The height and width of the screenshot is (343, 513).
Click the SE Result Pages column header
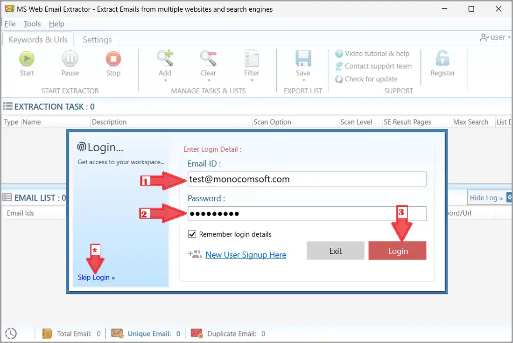tap(417, 122)
